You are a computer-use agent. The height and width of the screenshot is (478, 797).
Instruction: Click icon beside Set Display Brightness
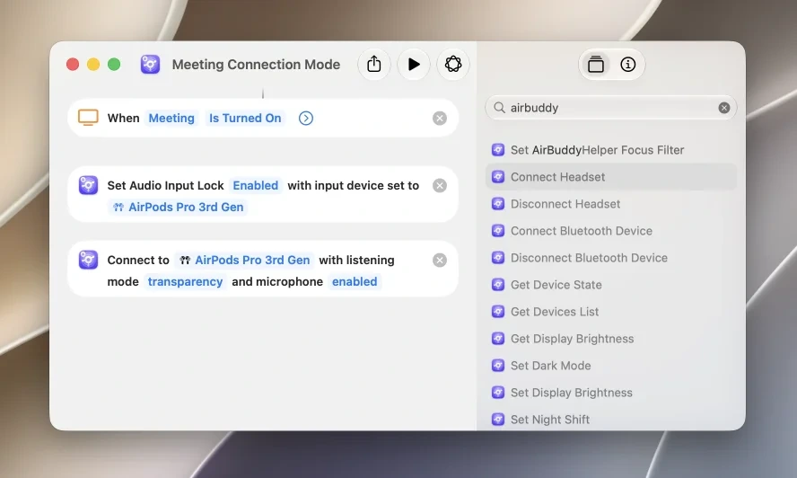pyautogui.click(x=498, y=393)
